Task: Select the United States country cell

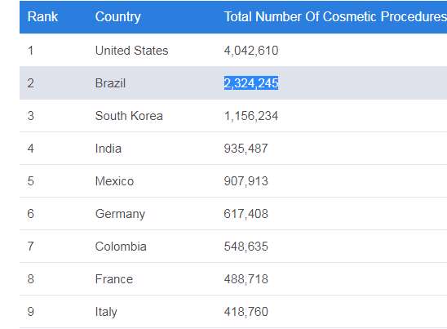Action: [131, 51]
